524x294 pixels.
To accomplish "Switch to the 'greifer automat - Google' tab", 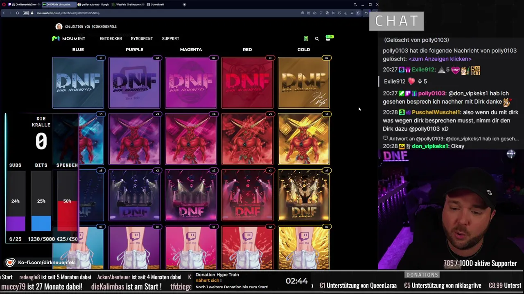I will pos(93,4).
